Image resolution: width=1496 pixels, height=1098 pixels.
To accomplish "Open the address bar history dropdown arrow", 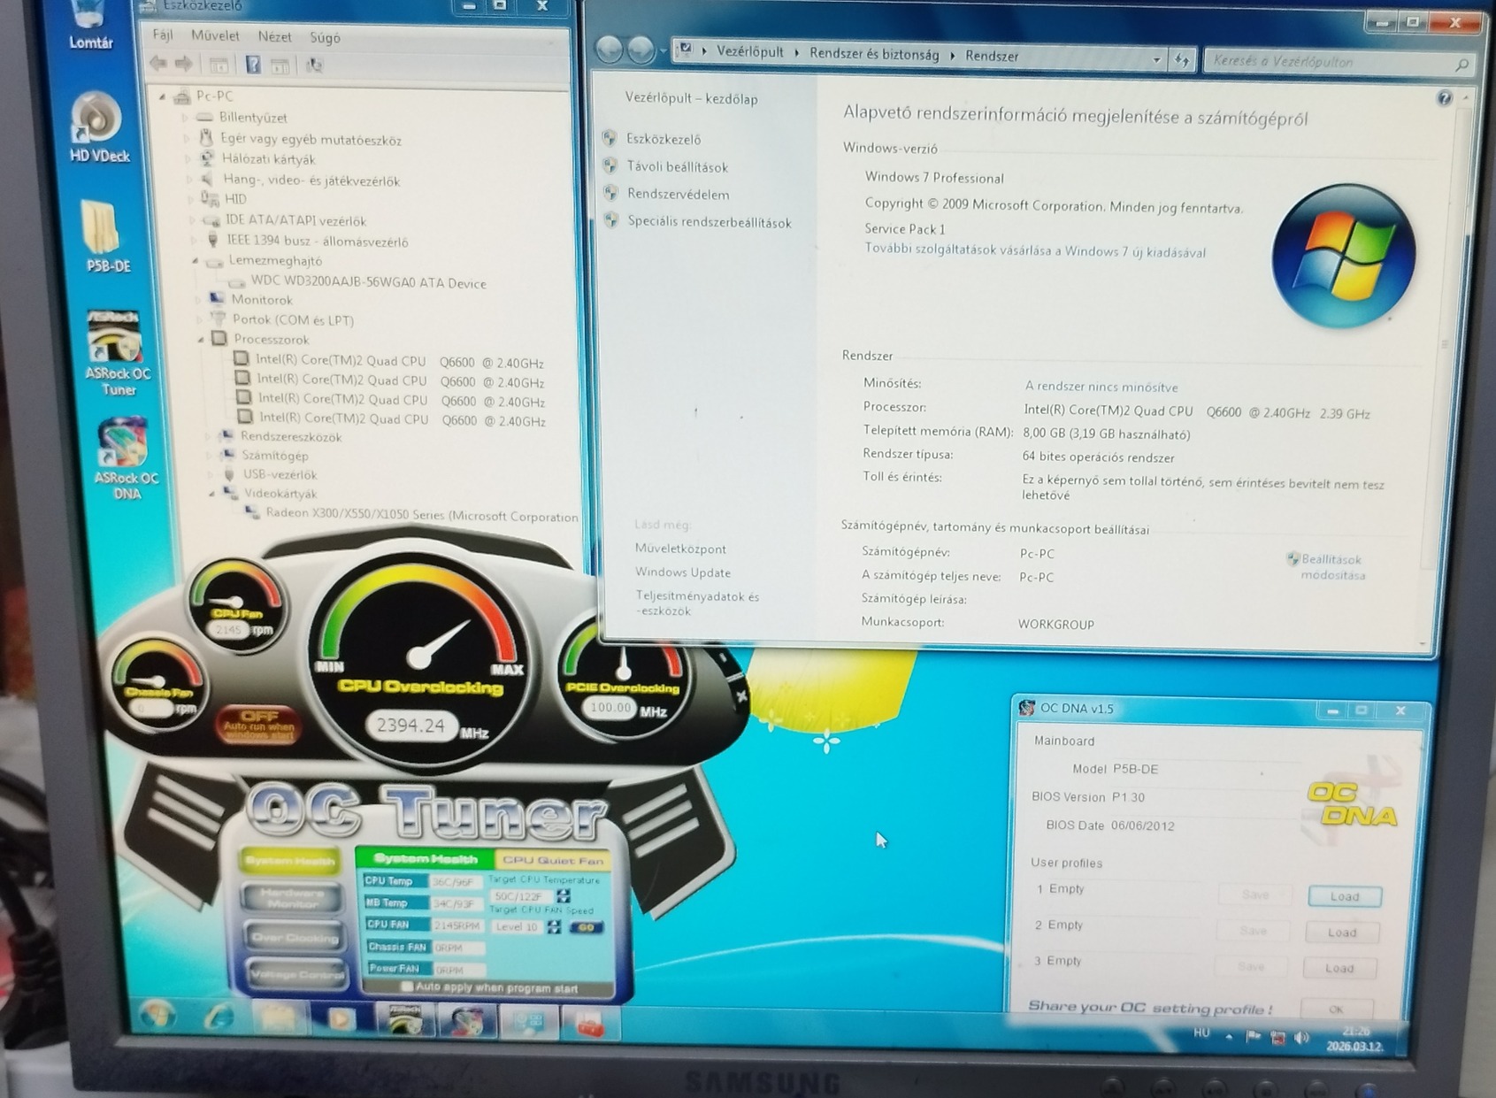I will click(x=1156, y=60).
